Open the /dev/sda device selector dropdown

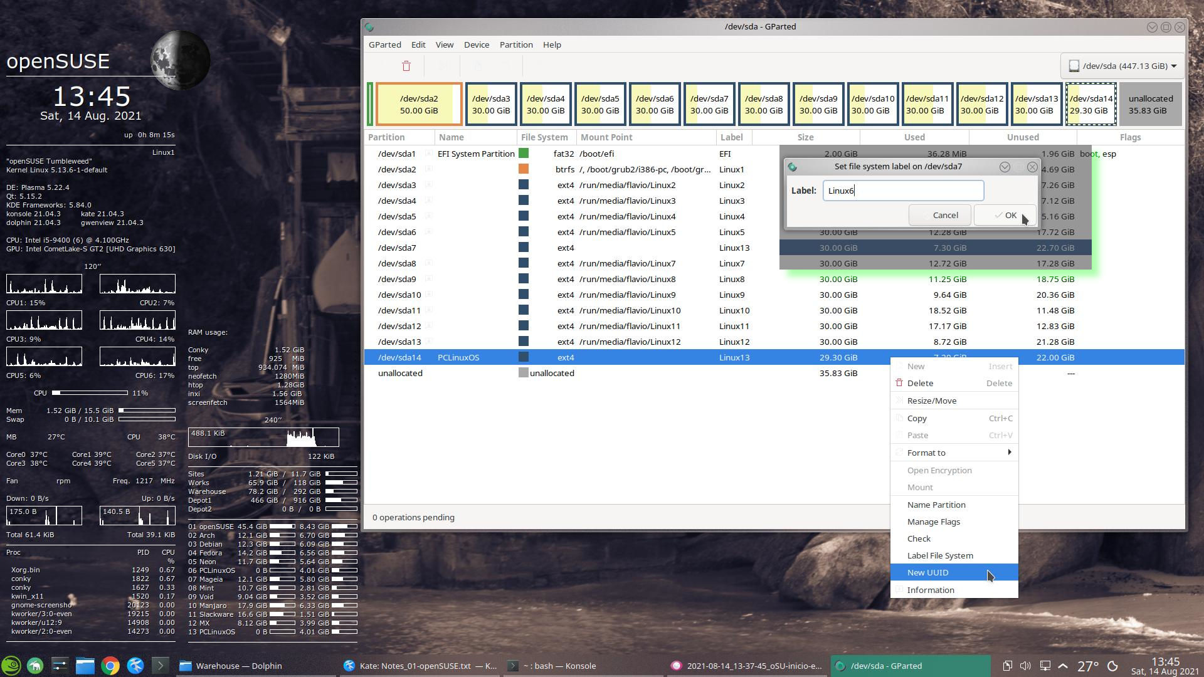click(1122, 66)
